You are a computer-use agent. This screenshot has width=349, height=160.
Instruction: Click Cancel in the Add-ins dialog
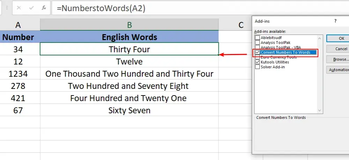pyautogui.click(x=338, y=49)
